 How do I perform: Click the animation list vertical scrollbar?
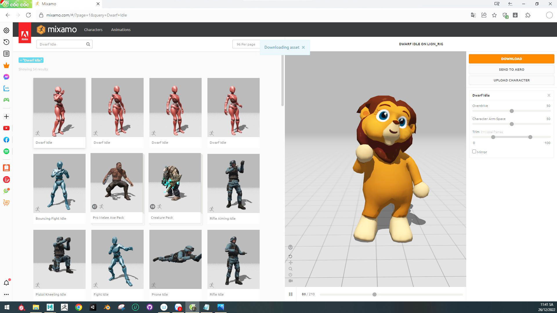point(283,80)
